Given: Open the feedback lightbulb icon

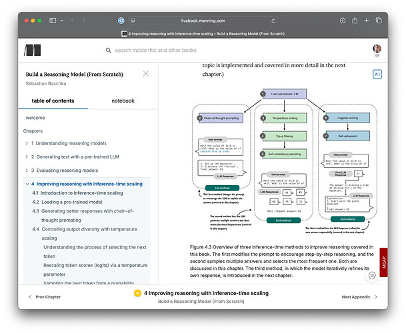Looking at the screenshot, I should [x=373, y=276].
